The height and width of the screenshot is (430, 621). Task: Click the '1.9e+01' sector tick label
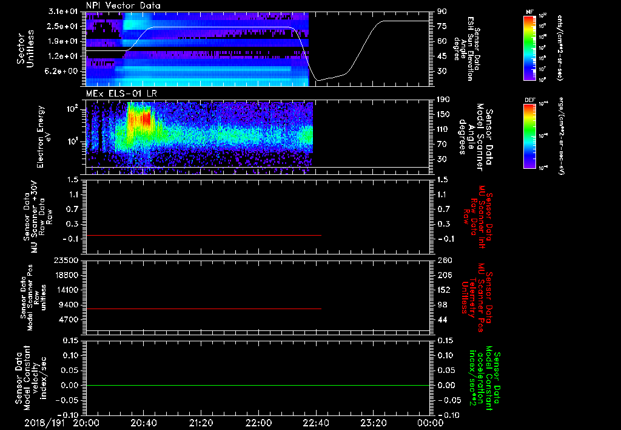tap(63, 41)
